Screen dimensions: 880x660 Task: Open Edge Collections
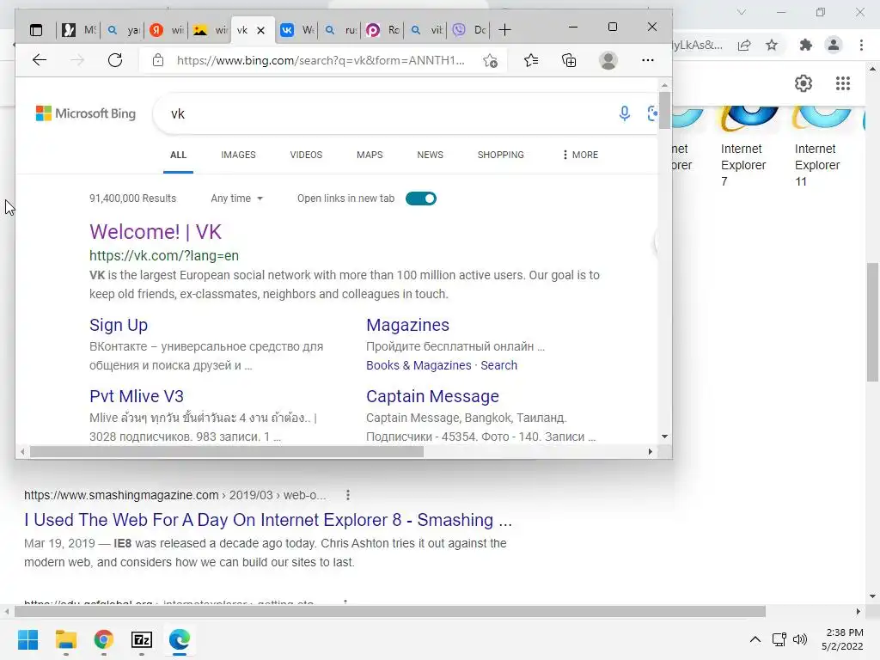point(569,60)
